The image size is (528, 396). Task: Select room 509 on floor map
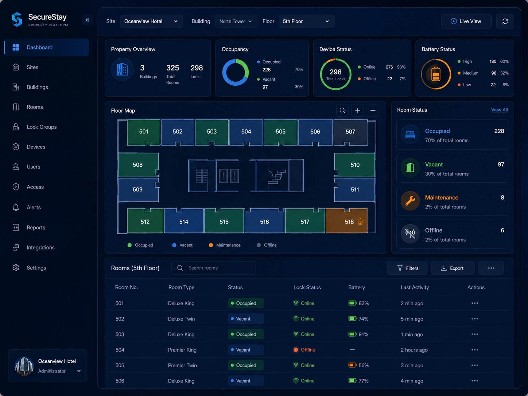pos(138,190)
